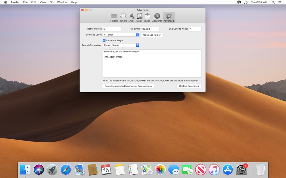The height and width of the screenshot is (178, 286).
Task: Focus the Retry Interval field
Action: tap(112, 29)
